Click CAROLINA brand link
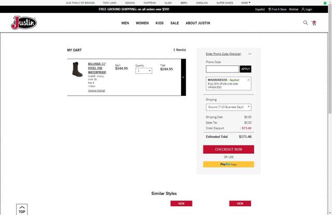332x215 pixels. [202, 3]
